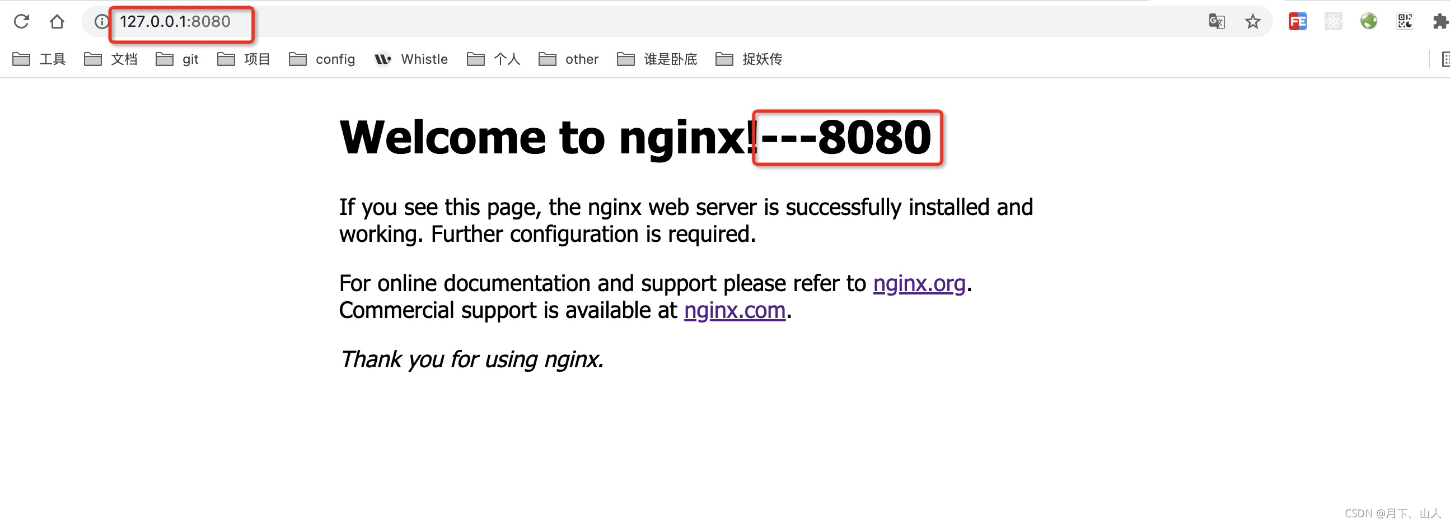Open the config bookmarks folder
This screenshot has width=1450, height=524.
pyautogui.click(x=321, y=59)
